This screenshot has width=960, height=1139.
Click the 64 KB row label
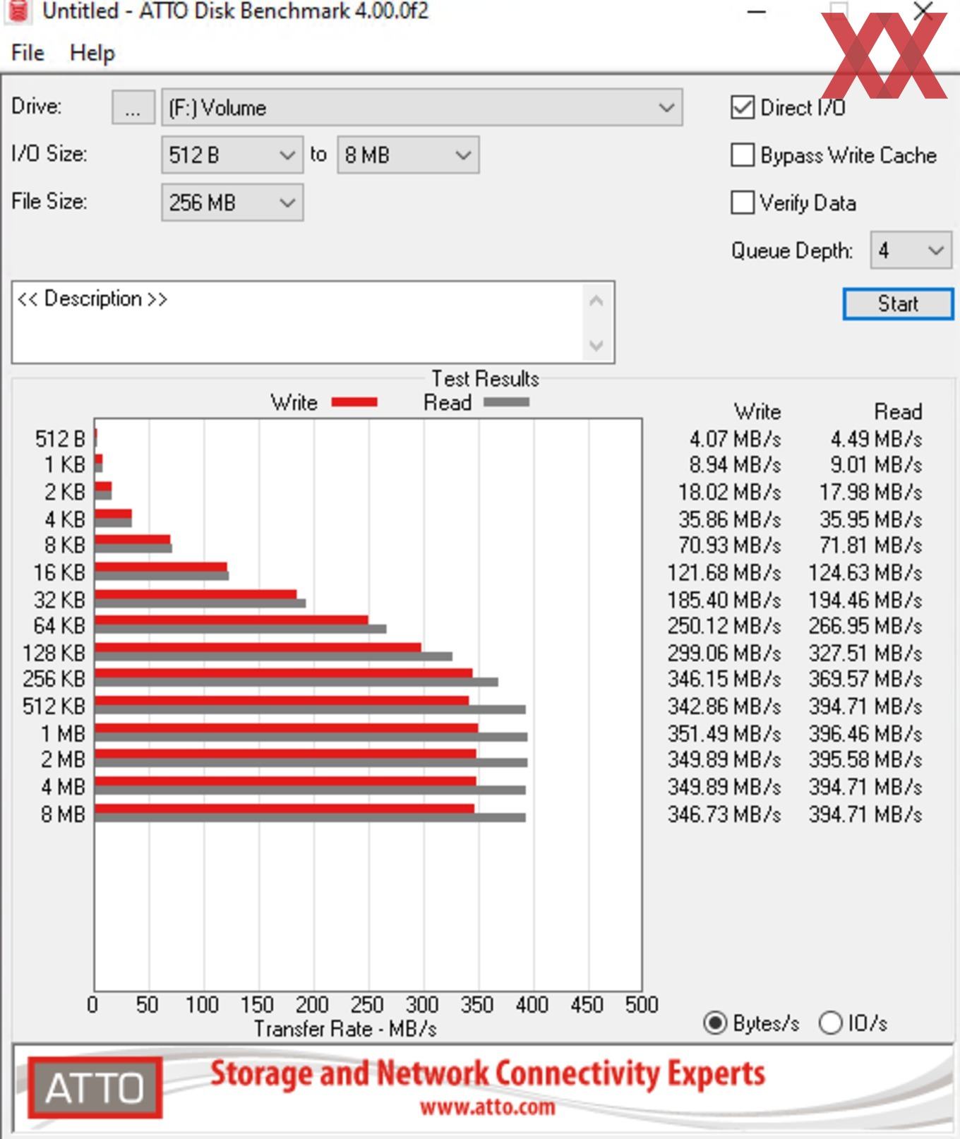point(59,625)
